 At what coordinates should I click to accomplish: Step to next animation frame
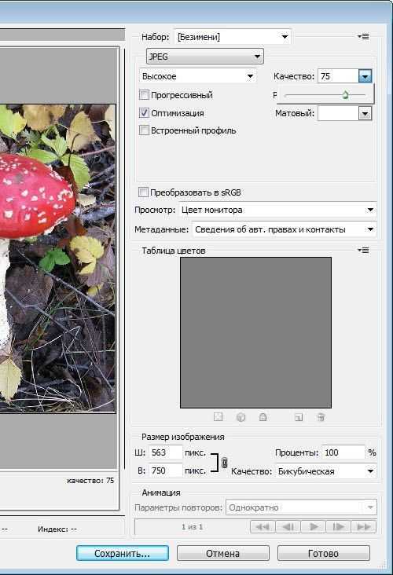tap(338, 527)
